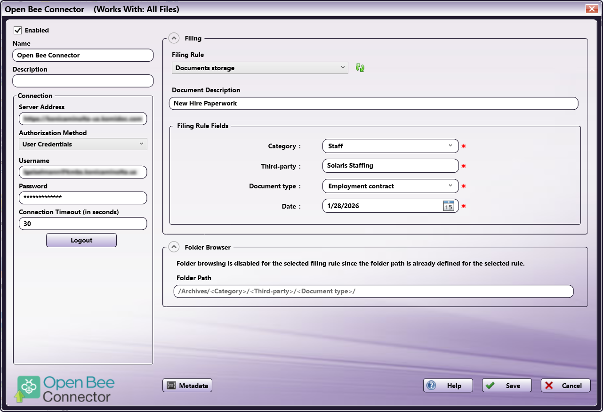The height and width of the screenshot is (412, 603).
Task: Open the Category dropdown showing Staff
Action: [x=390, y=146]
